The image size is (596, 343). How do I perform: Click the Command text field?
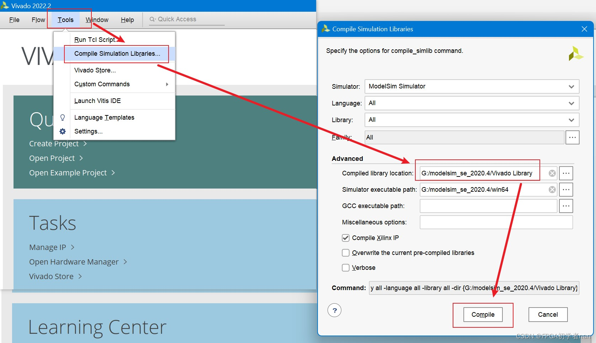click(474, 288)
